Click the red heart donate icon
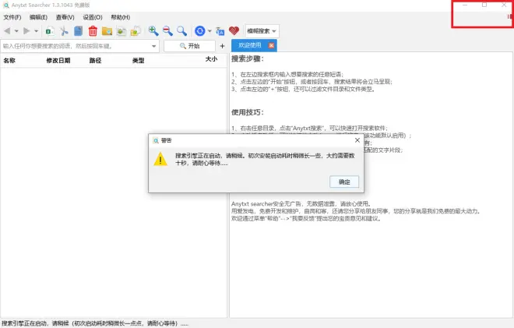Image resolution: width=514 pixels, height=328 pixels. (234, 31)
